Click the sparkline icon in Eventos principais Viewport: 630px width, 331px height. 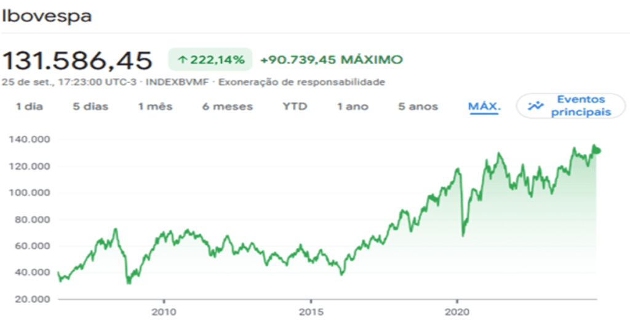(x=535, y=106)
